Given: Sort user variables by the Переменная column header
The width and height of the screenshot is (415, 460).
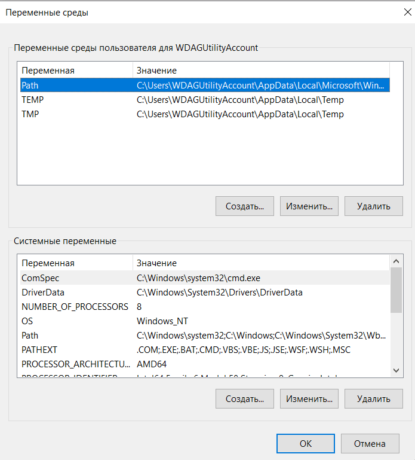Looking at the screenshot, I should [75, 71].
